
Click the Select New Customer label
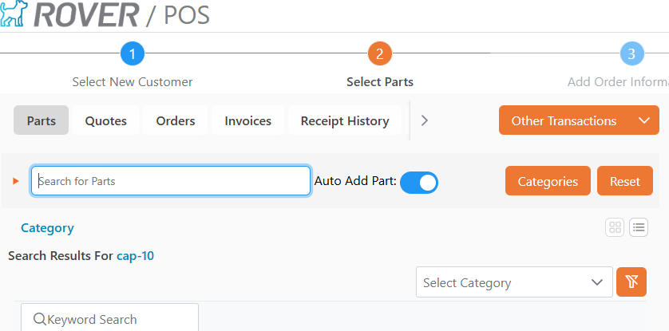[133, 81]
